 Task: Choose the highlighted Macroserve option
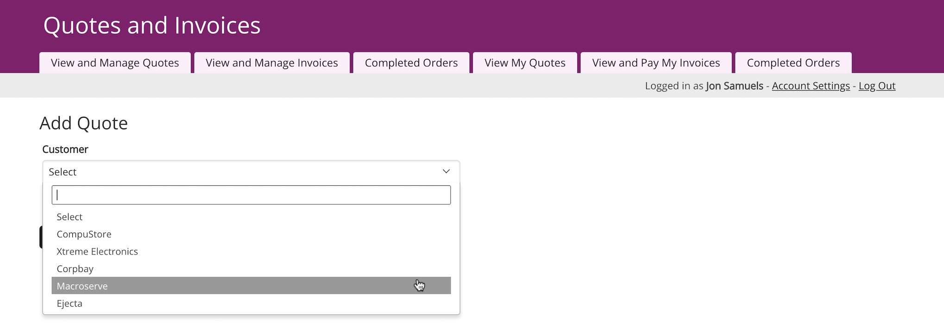coord(251,285)
